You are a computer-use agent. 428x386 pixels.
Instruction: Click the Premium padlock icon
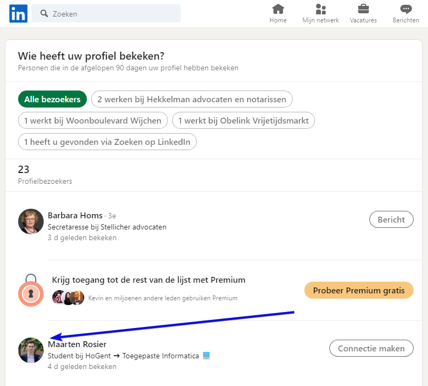(x=31, y=291)
